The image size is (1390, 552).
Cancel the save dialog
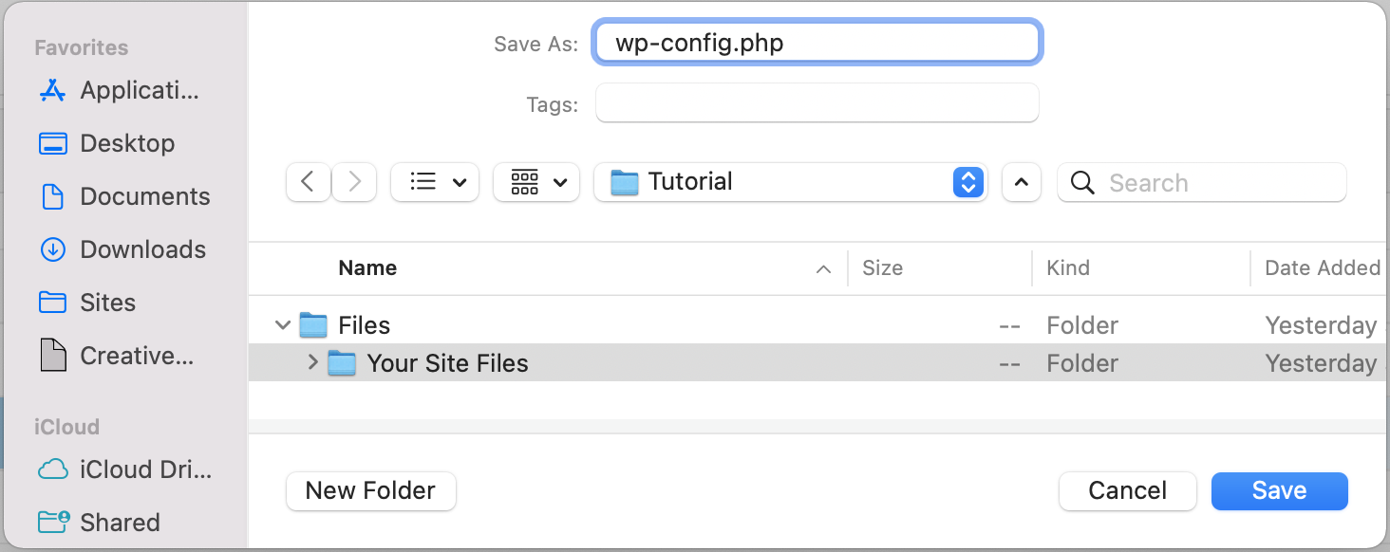tap(1127, 490)
